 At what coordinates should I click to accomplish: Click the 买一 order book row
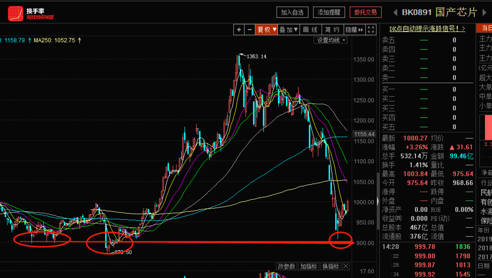[427, 89]
